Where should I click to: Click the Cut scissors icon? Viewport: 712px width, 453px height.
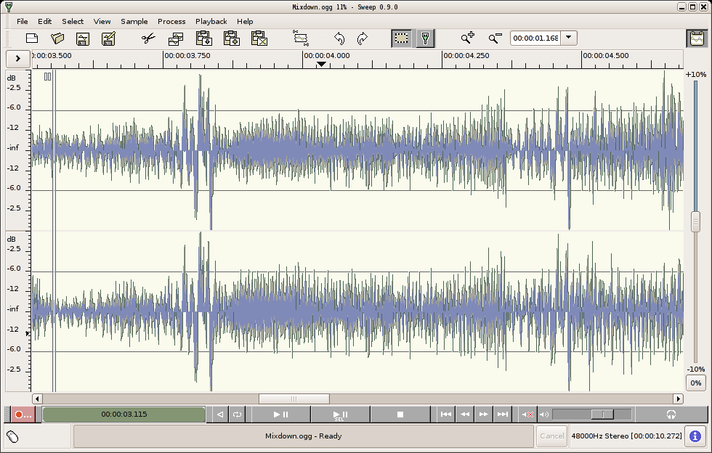(148, 38)
